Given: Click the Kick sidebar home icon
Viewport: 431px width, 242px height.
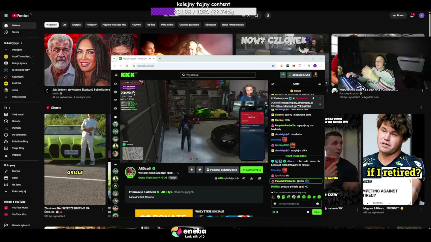Looking at the screenshot, I should 115,84.
